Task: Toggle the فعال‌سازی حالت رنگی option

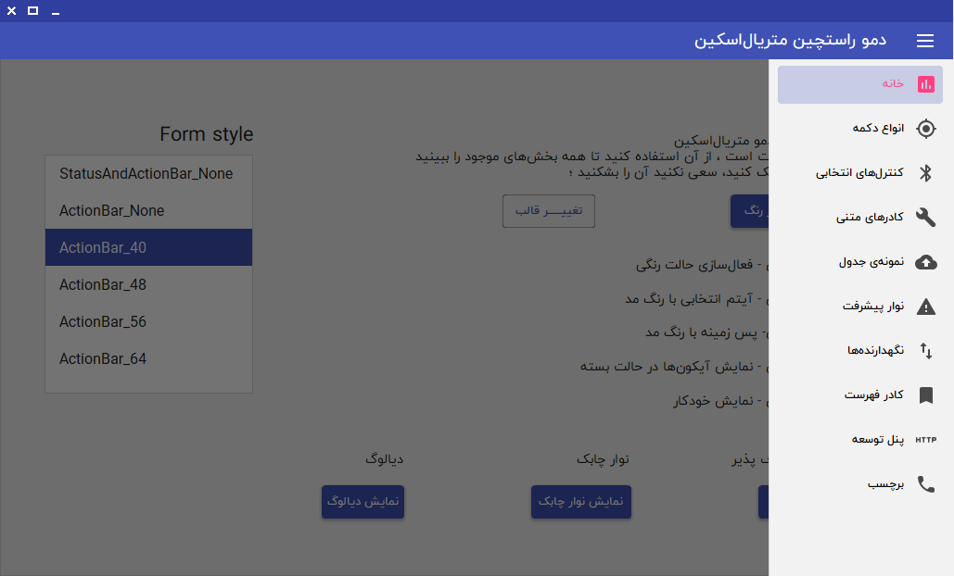Action: pos(702,265)
